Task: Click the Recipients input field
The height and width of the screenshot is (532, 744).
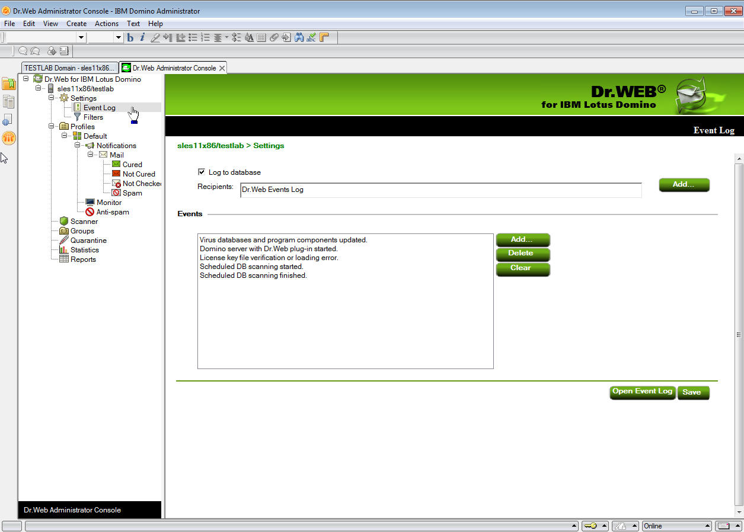Action: (441, 190)
